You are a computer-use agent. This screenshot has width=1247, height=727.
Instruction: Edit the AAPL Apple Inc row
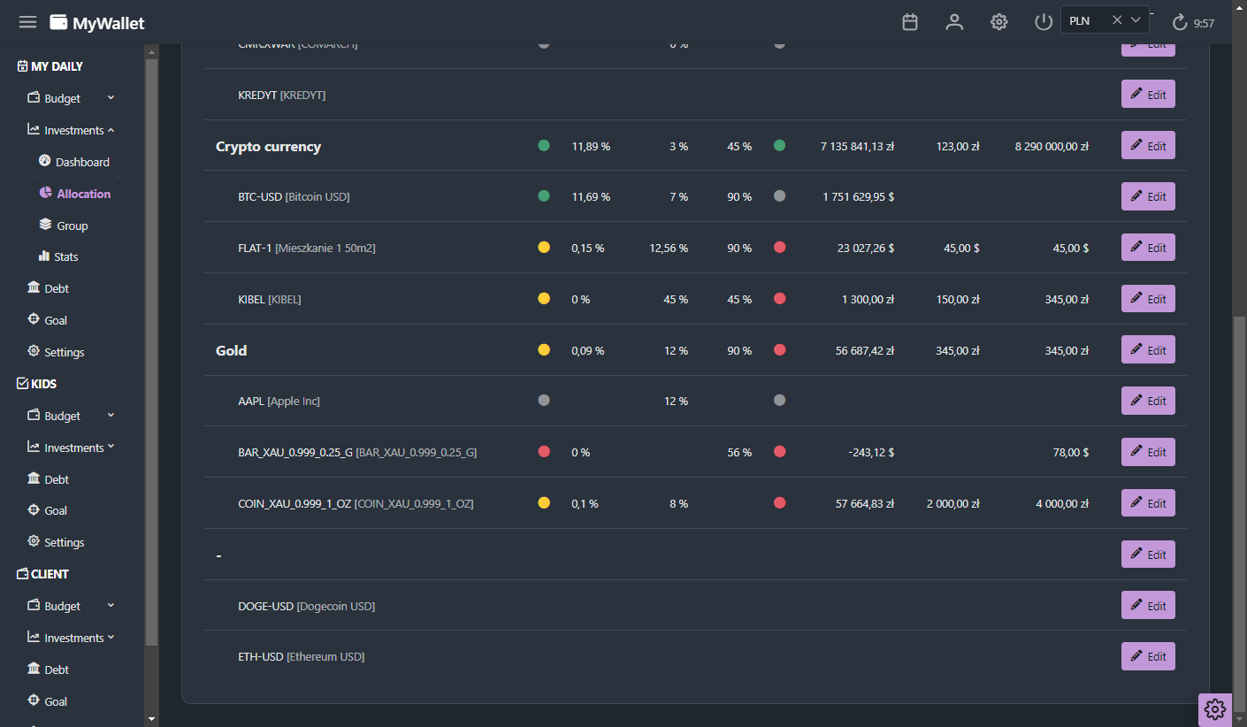coord(1148,401)
